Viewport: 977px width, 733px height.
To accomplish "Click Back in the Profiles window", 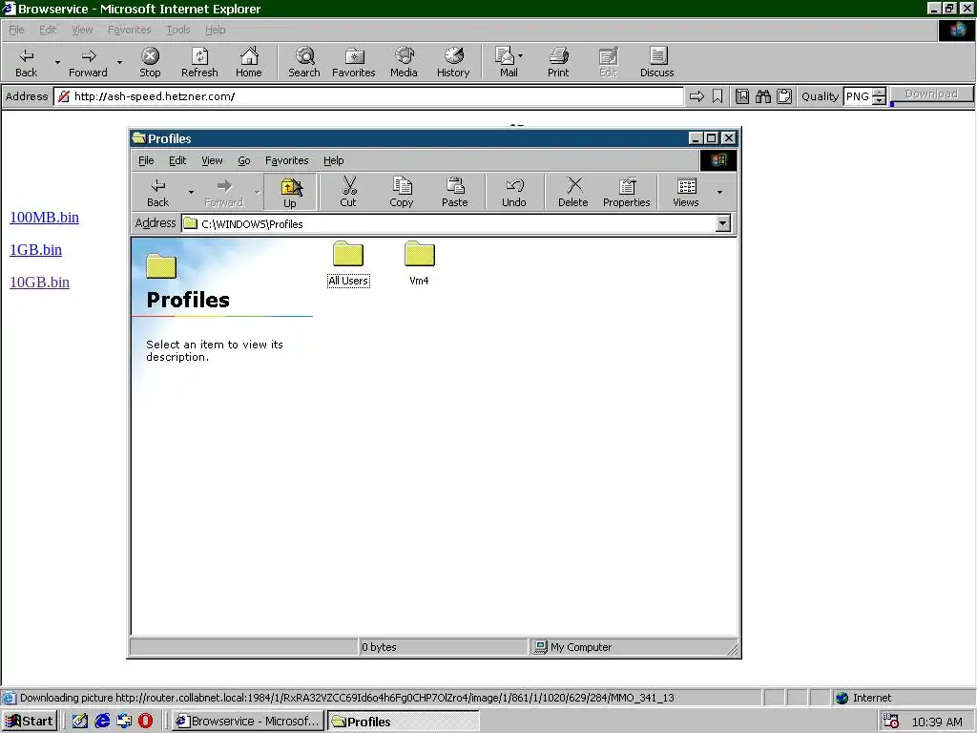I will click(x=157, y=193).
